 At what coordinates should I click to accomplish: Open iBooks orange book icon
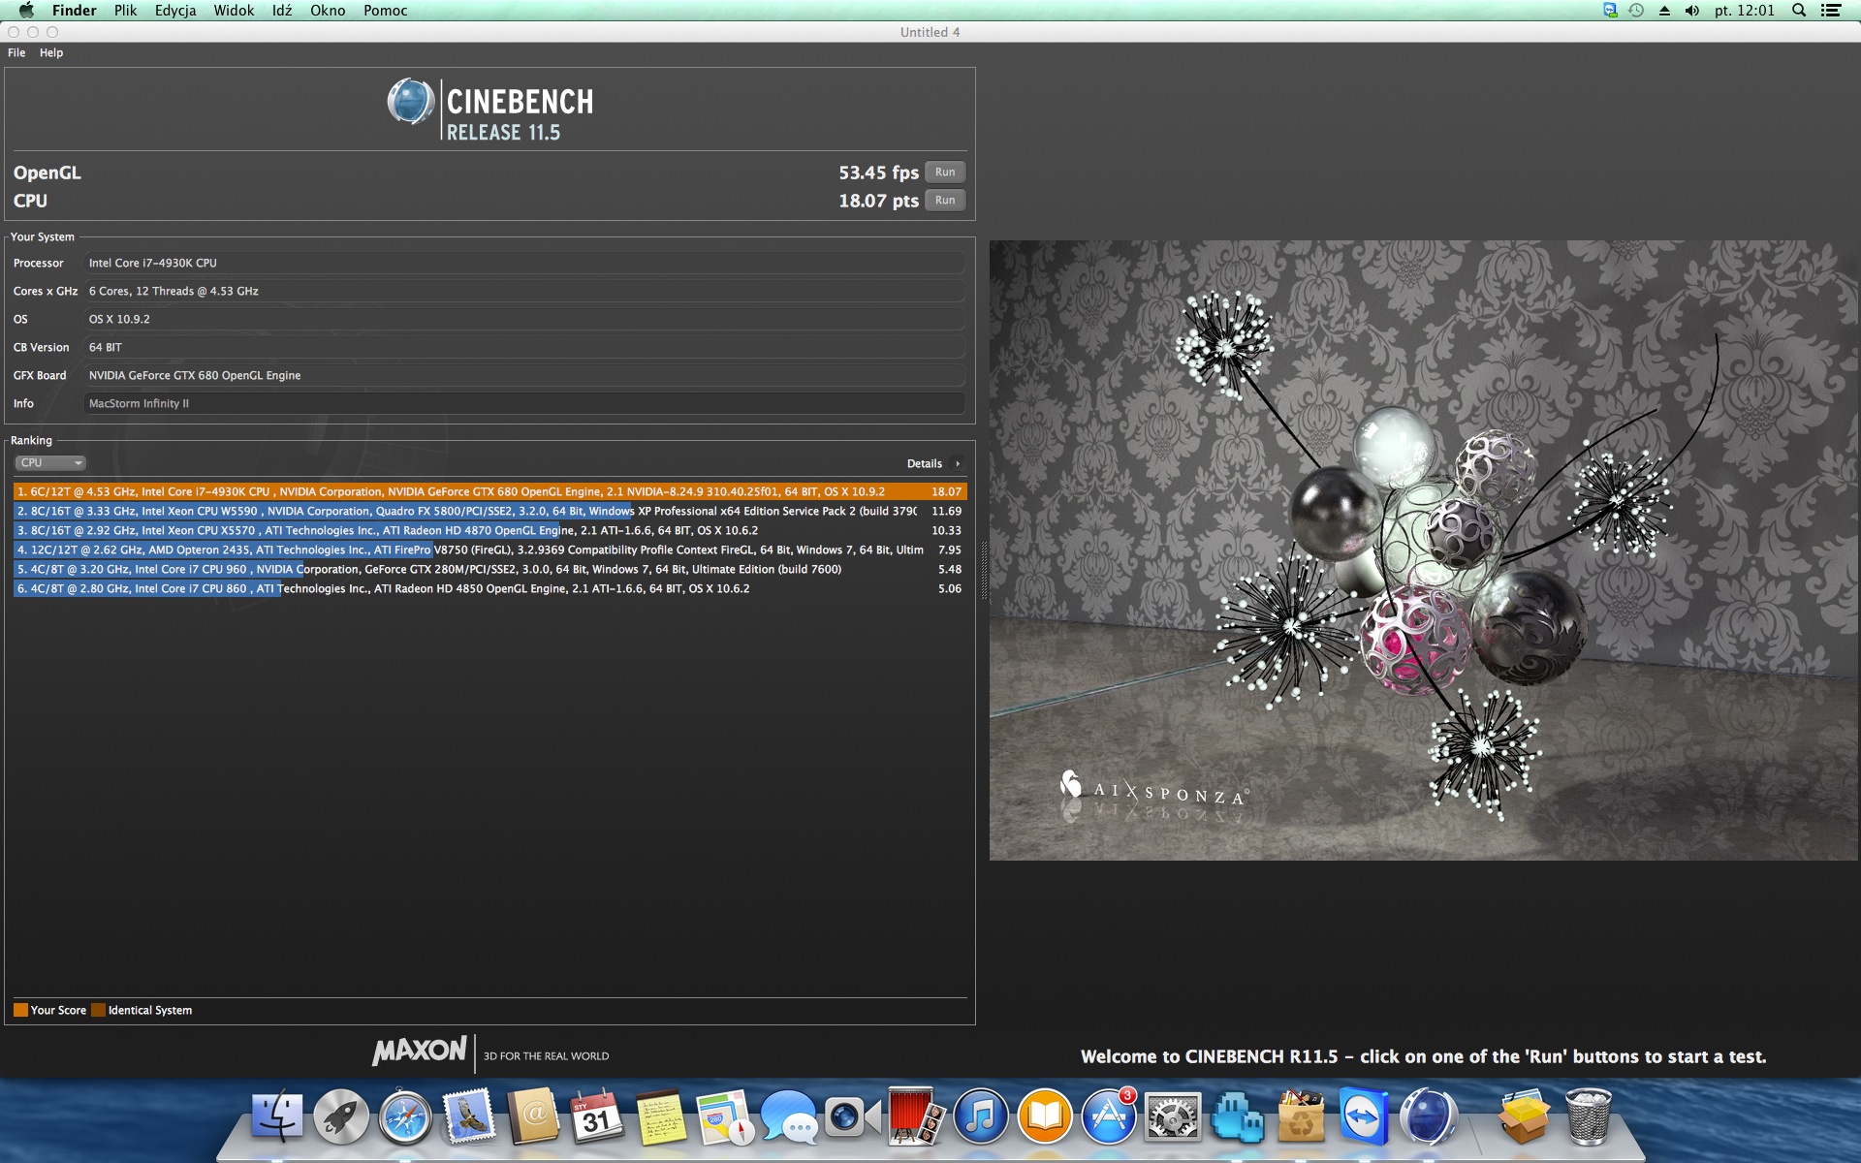point(1045,1117)
